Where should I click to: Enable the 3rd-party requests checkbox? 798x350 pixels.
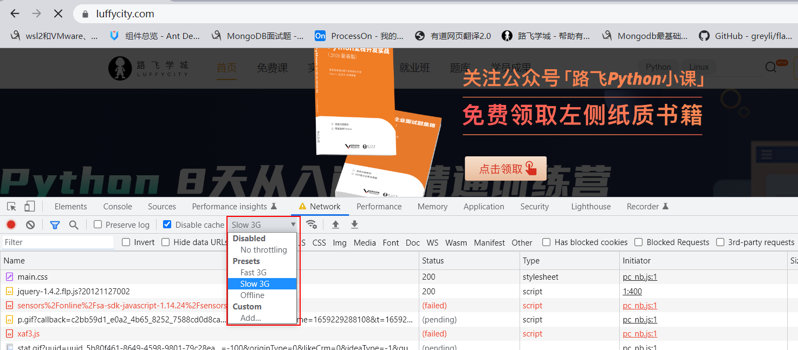[720, 242]
